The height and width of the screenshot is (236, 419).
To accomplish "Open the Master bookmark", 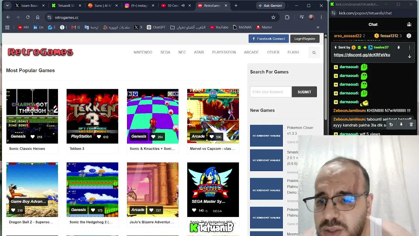I will pos(264,27).
